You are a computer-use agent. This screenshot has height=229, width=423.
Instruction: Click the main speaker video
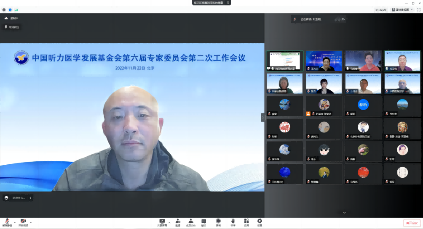132,117
